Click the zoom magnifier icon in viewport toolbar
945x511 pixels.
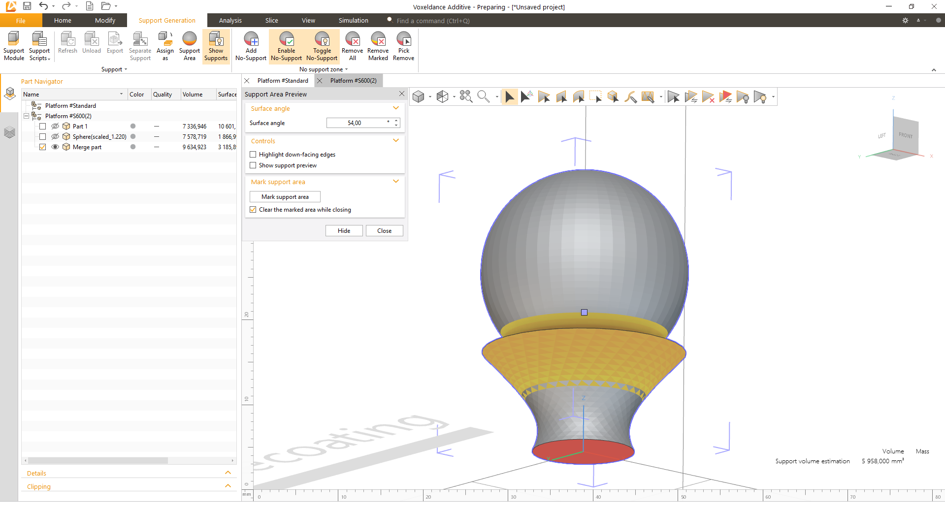point(483,96)
